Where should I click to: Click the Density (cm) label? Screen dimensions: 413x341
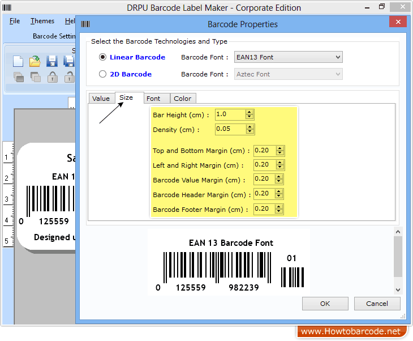tap(176, 130)
